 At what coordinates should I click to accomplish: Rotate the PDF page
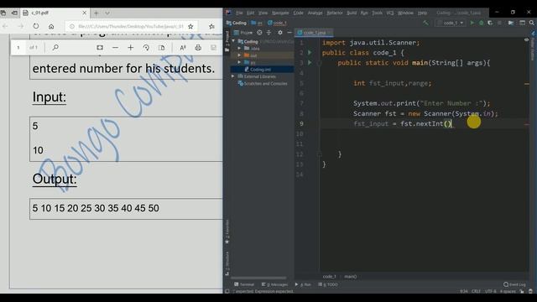point(146,48)
